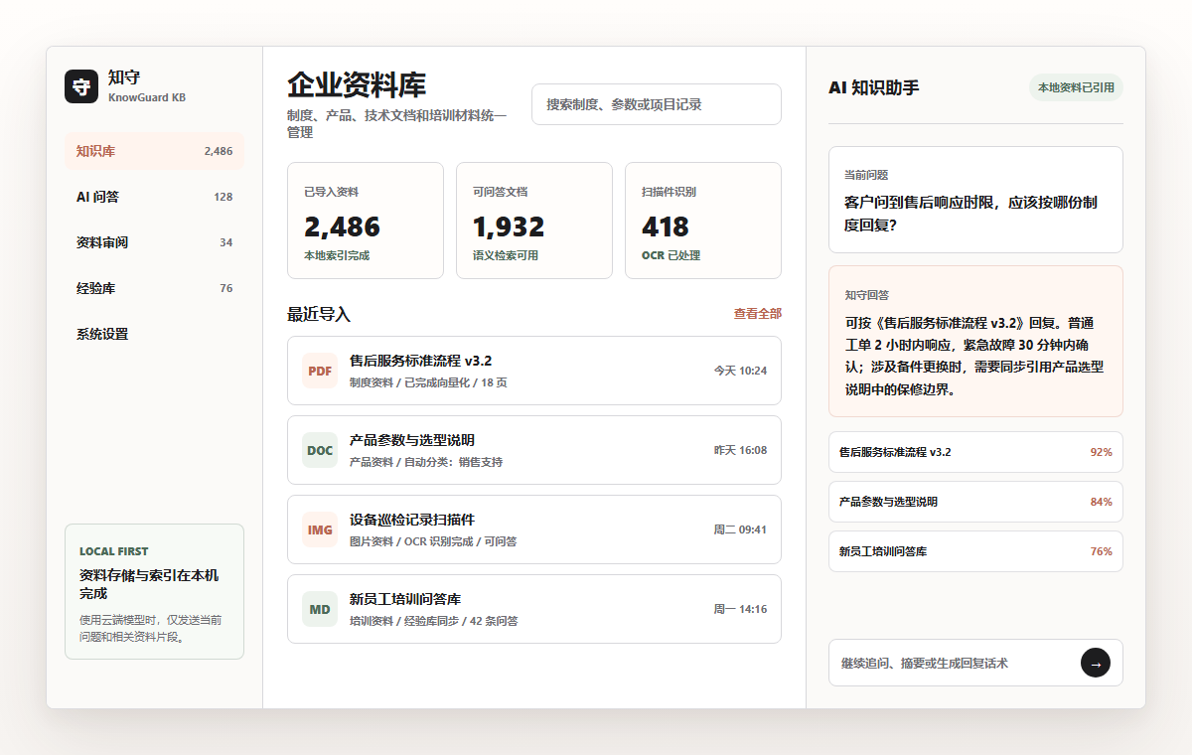Image resolution: width=1192 pixels, height=755 pixels.
Task: Go to 资料审阅 in the sidebar
Action: click(154, 242)
